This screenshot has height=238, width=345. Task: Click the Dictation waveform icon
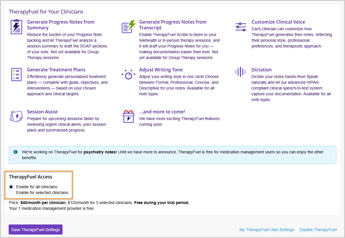coord(240,72)
